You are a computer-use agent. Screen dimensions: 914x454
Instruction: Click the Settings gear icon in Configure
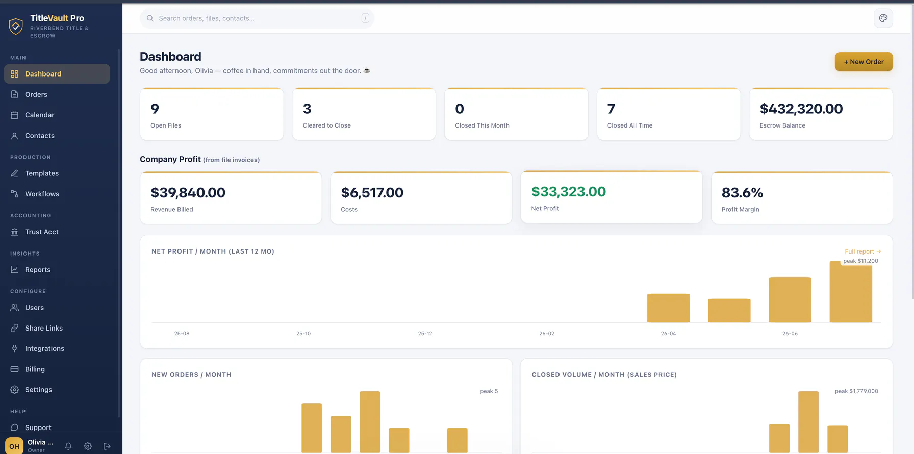tap(14, 390)
